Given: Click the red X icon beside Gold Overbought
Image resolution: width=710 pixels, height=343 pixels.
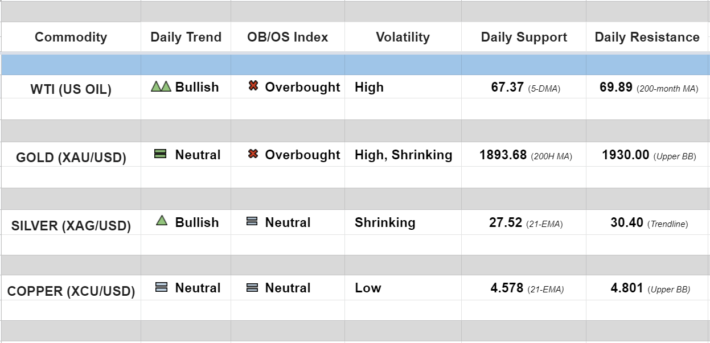Looking at the screenshot, I should [x=253, y=154].
